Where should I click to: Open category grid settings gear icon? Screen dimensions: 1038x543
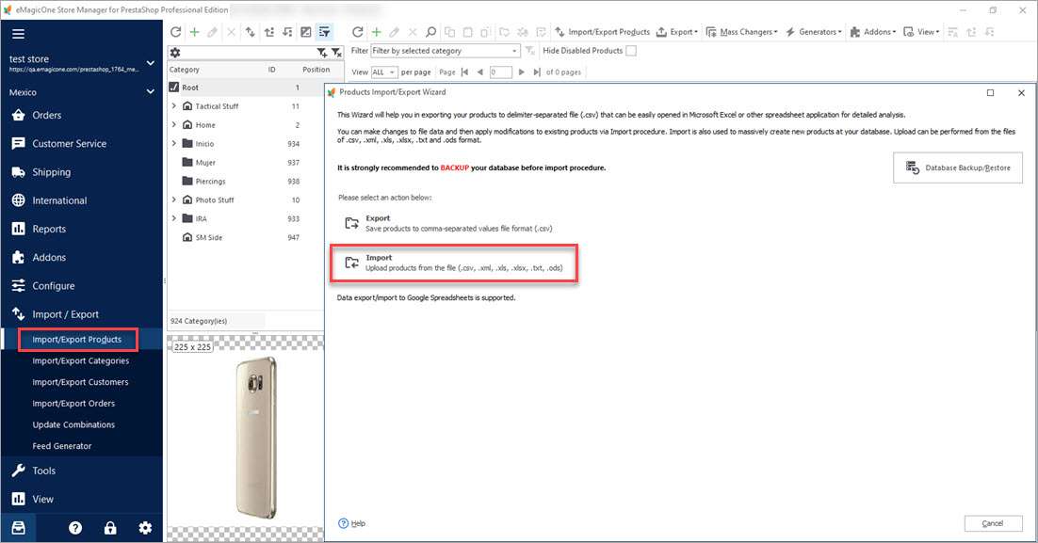(175, 53)
